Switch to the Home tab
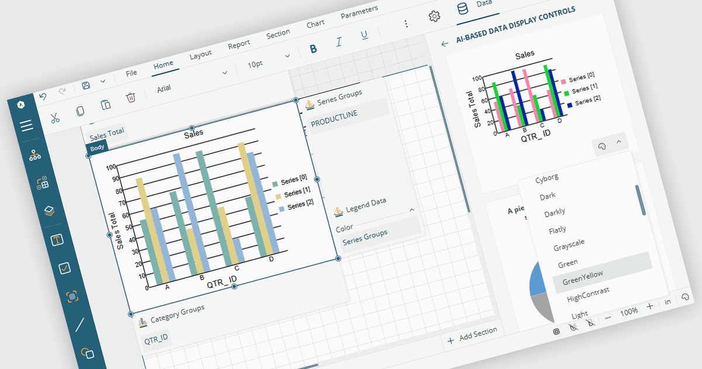The width and height of the screenshot is (702, 369). click(163, 64)
